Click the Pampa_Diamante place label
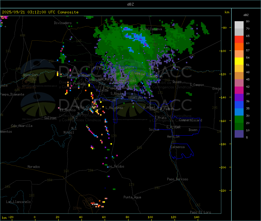Screen dimensions: 261x221 pyautogui.click(x=12, y=94)
